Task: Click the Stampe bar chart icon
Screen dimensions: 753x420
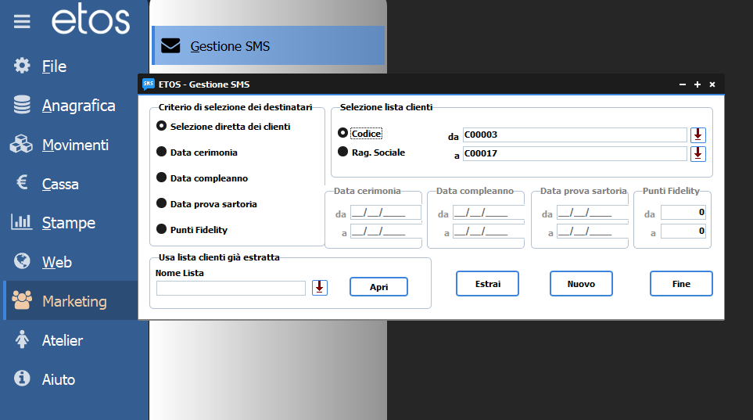Action: click(21, 221)
